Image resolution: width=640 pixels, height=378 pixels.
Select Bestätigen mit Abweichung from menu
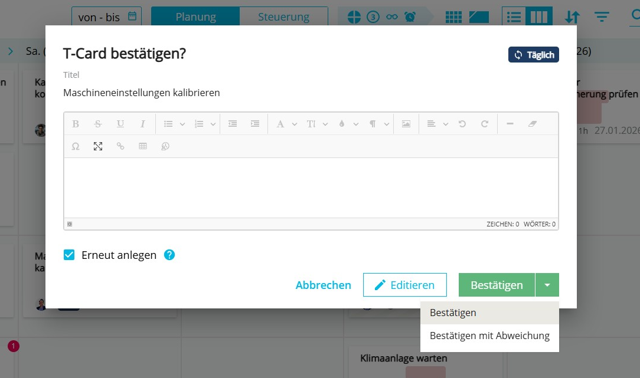pos(489,336)
